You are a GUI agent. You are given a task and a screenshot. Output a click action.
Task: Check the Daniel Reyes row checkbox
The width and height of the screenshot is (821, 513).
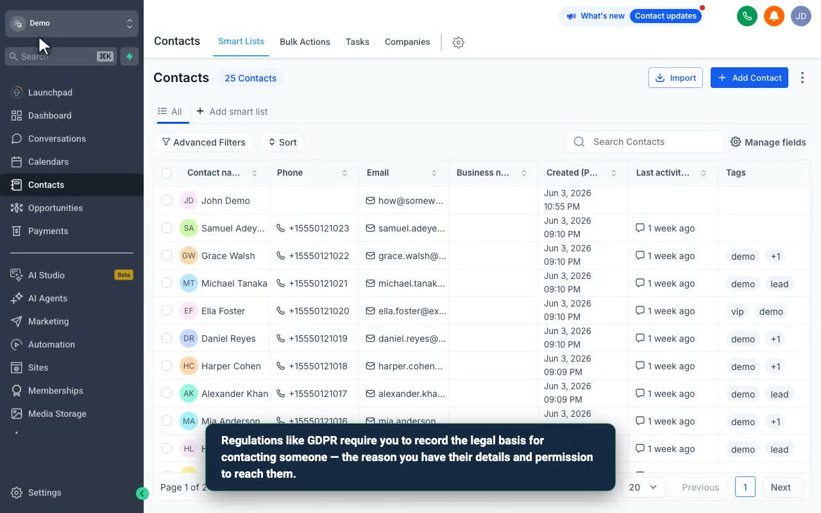tap(167, 339)
